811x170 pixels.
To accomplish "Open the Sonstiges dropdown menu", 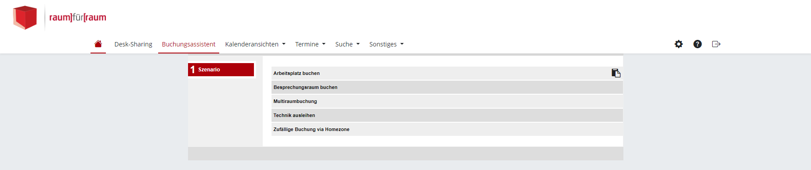I will [386, 44].
